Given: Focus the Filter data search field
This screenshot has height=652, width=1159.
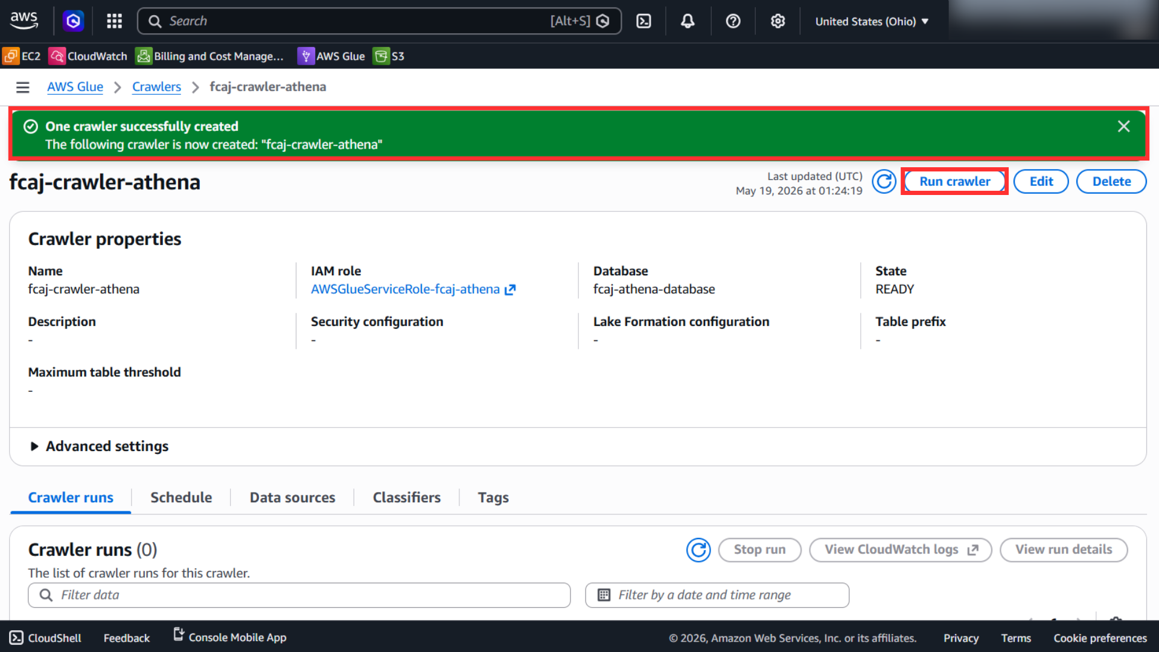Looking at the screenshot, I should pyautogui.click(x=299, y=595).
